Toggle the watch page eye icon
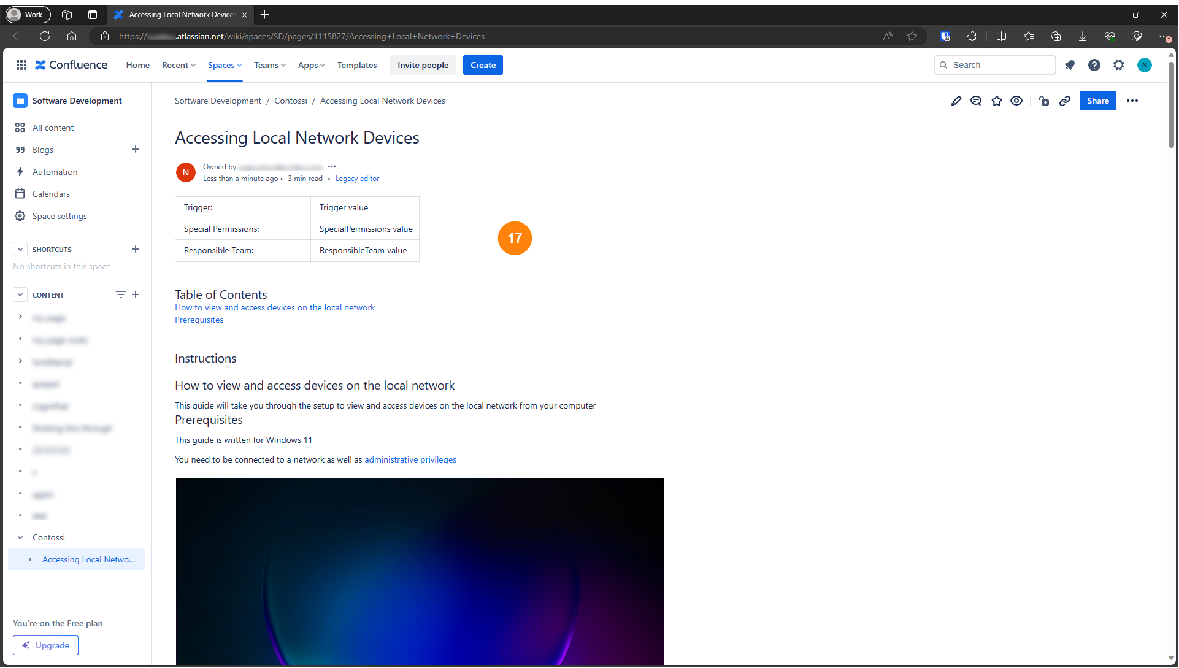Screen dimensions: 1179x668 1016,101
